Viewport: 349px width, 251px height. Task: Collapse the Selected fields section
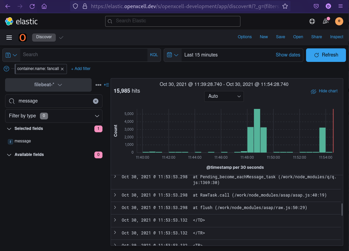coord(9,129)
